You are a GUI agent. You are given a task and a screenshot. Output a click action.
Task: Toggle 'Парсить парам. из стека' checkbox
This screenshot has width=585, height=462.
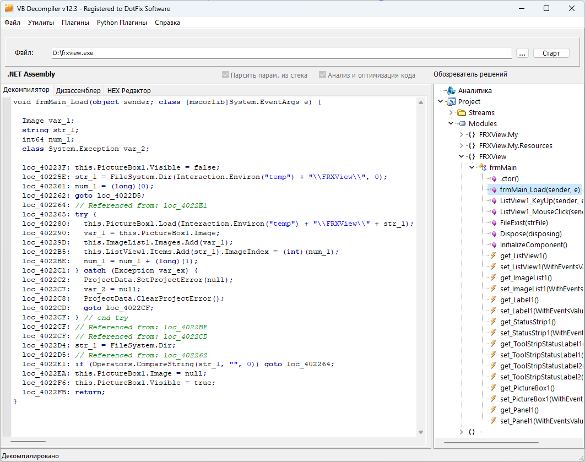coord(225,74)
